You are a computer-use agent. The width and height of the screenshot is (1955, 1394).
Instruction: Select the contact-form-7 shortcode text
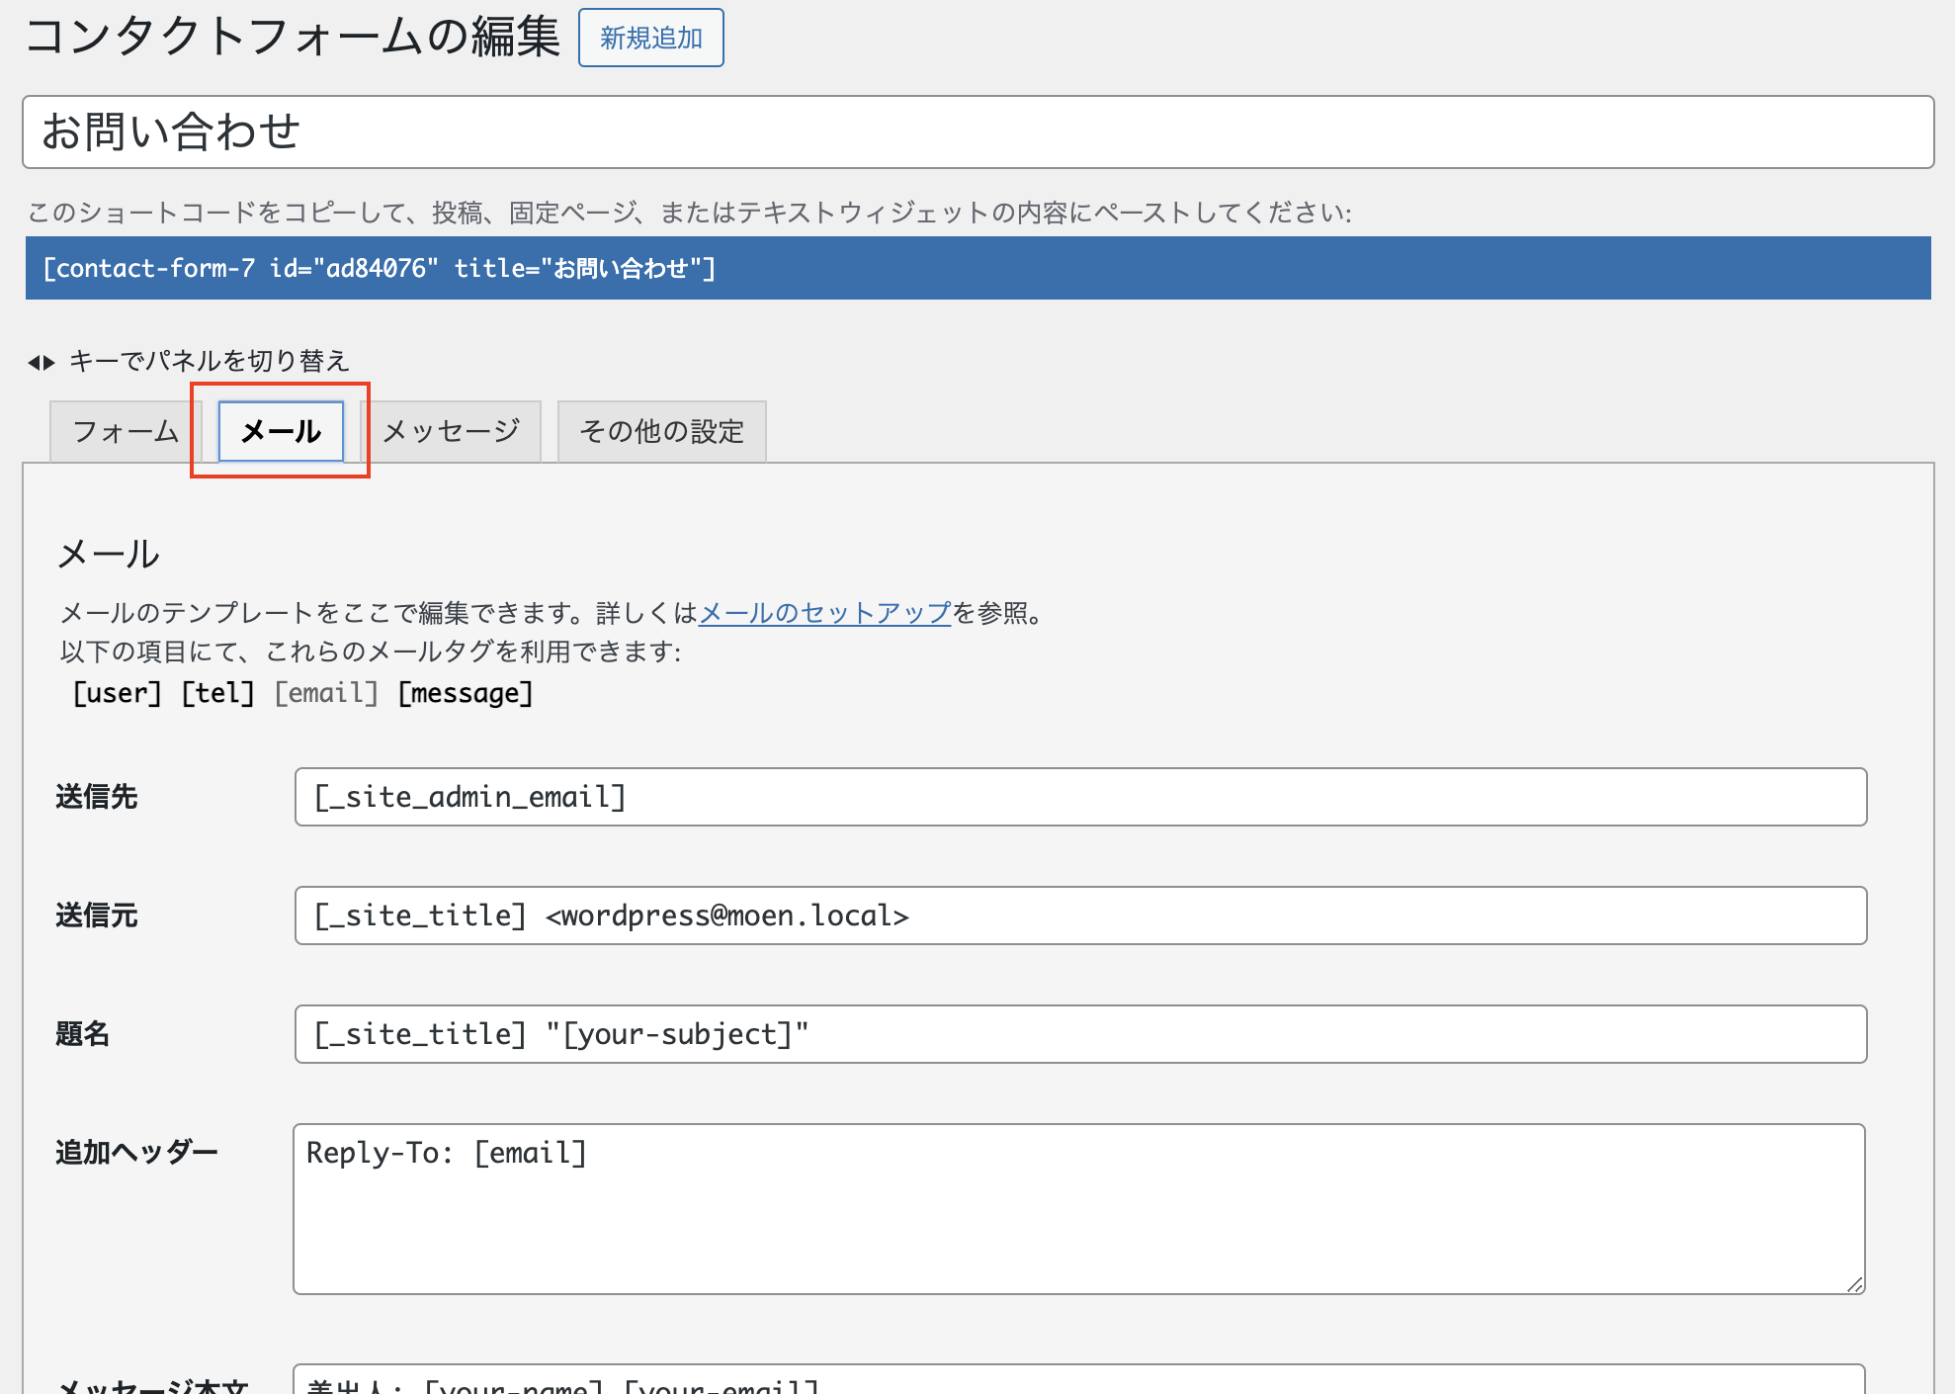[x=380, y=268]
